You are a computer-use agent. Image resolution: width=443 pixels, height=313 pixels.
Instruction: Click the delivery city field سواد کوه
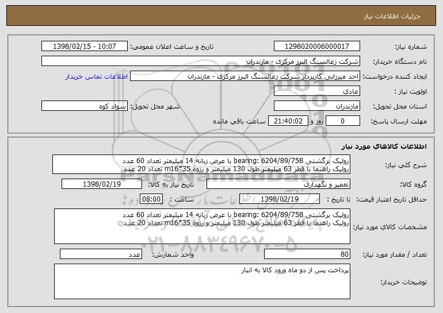click(x=85, y=106)
